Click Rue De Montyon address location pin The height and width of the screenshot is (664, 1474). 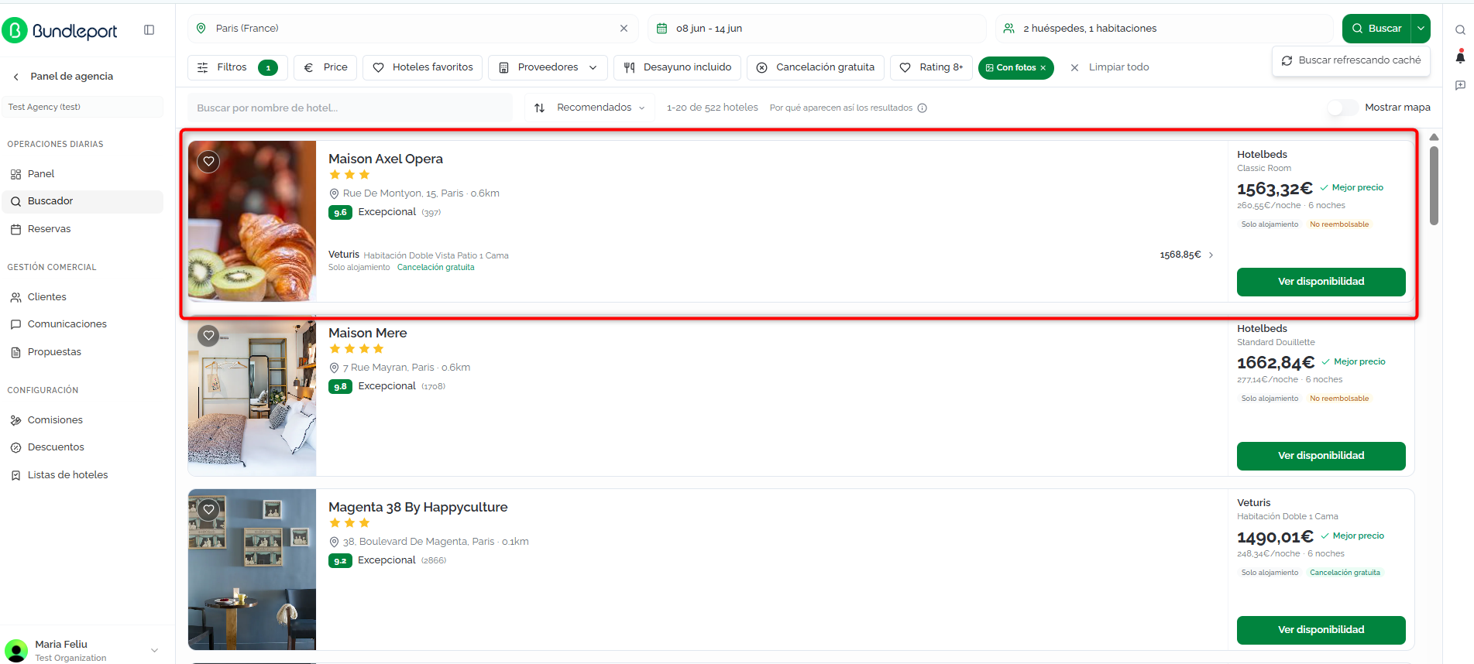coord(334,193)
